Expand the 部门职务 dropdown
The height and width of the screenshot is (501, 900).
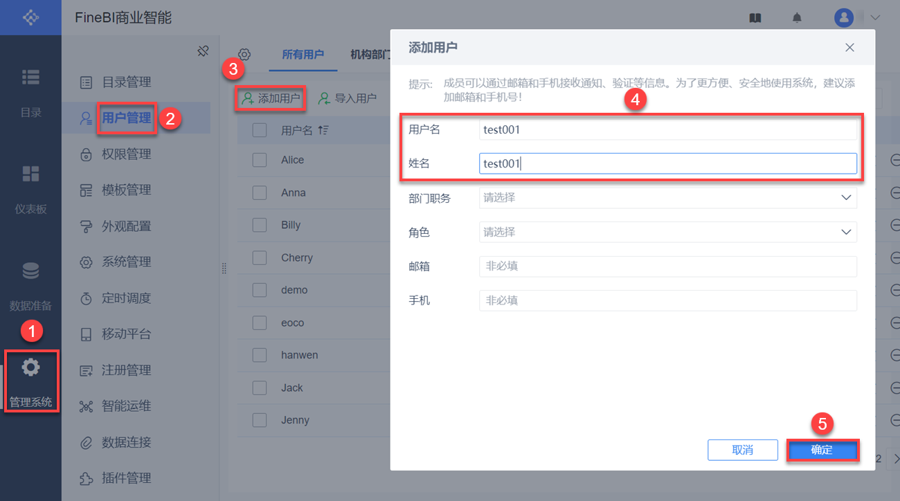tap(845, 198)
